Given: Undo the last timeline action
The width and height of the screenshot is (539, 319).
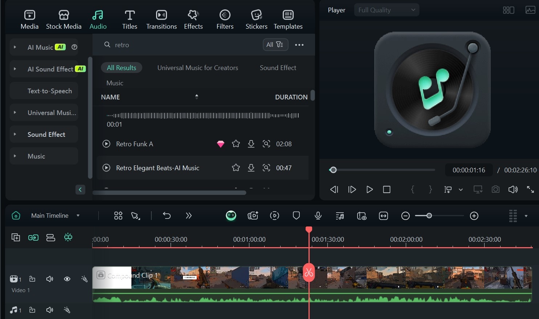Looking at the screenshot, I should (x=167, y=216).
